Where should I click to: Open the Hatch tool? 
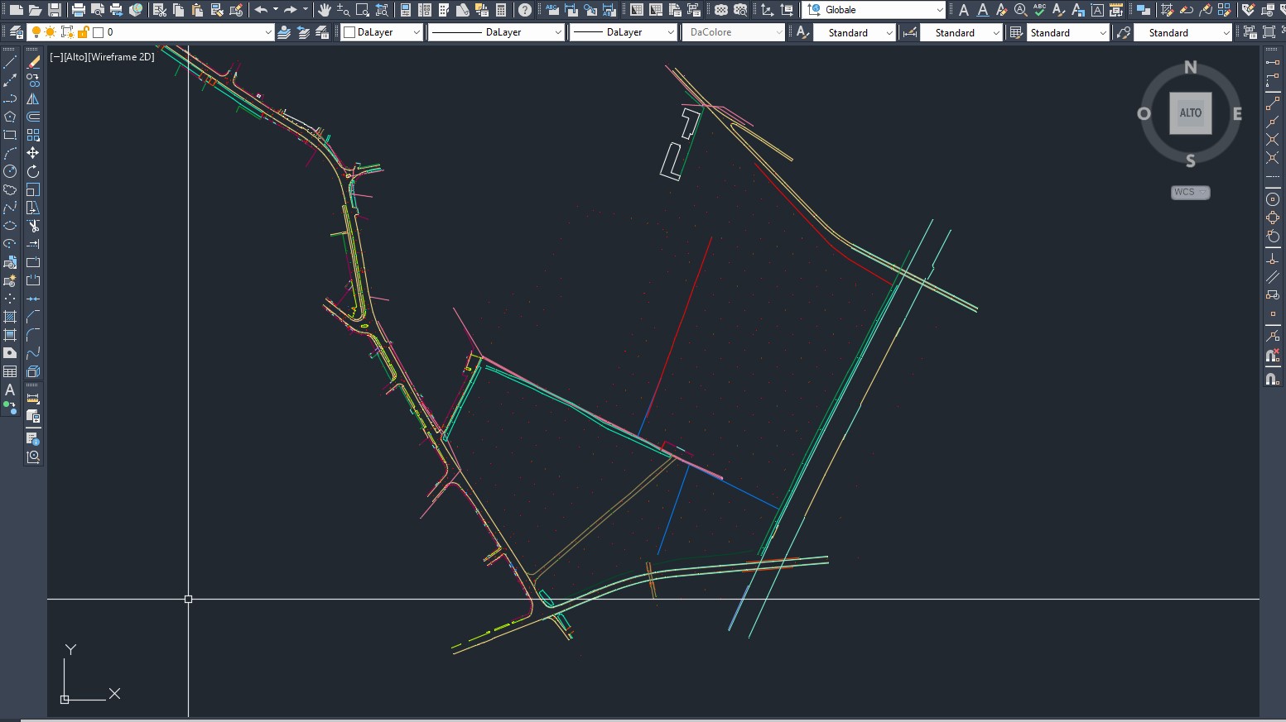(10, 317)
